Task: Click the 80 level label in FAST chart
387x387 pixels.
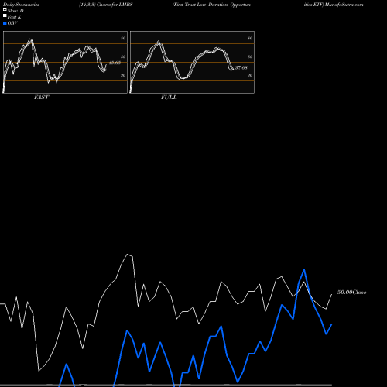Action: tap(123, 38)
